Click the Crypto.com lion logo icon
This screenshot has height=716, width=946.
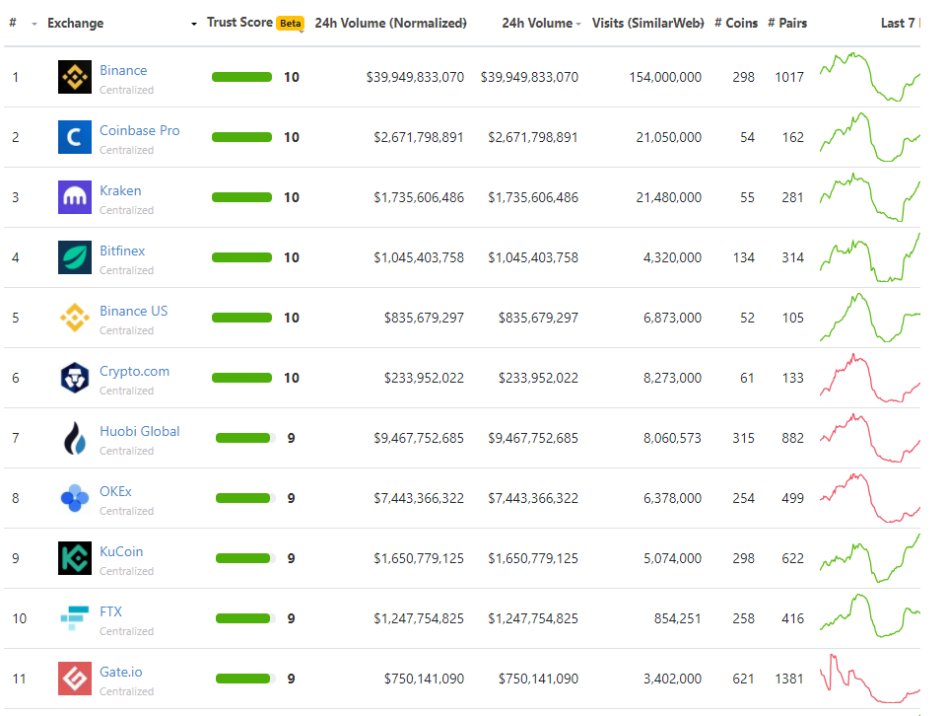pyautogui.click(x=75, y=378)
